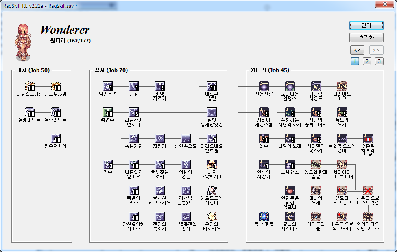Click the 집중력향상 skill icon
The height and width of the screenshot is (252, 397).
tap(56, 139)
